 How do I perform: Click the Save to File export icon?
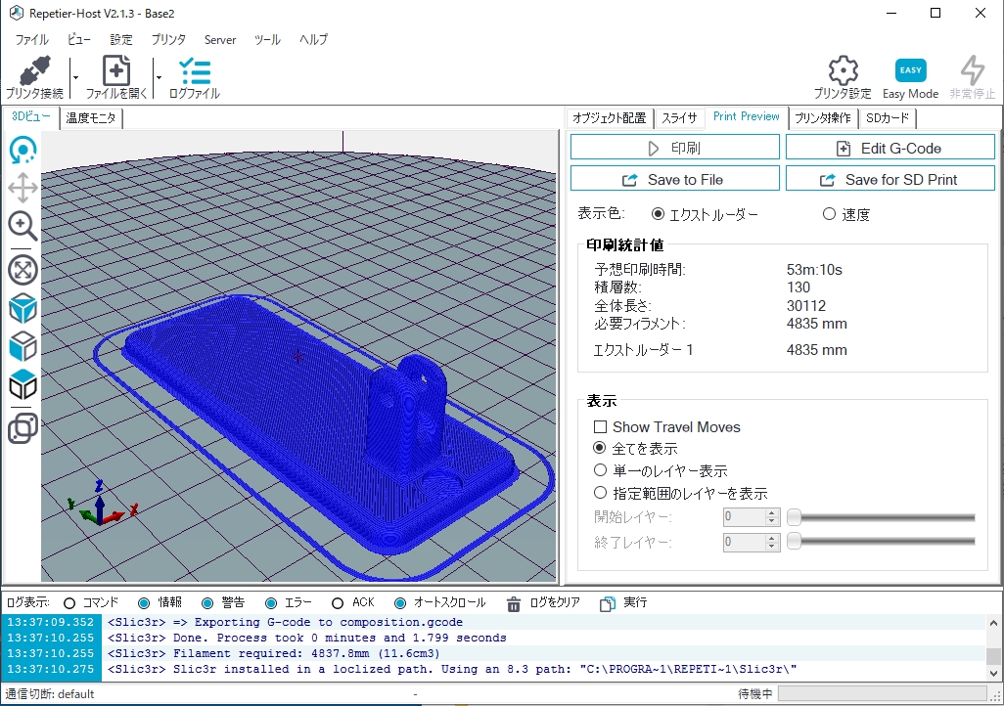tap(630, 180)
